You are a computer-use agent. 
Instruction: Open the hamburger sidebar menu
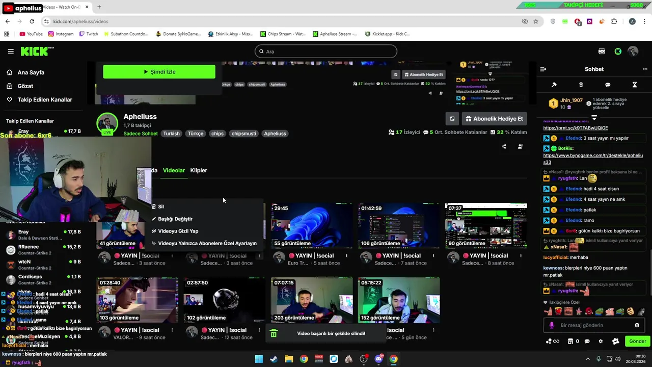(x=11, y=51)
